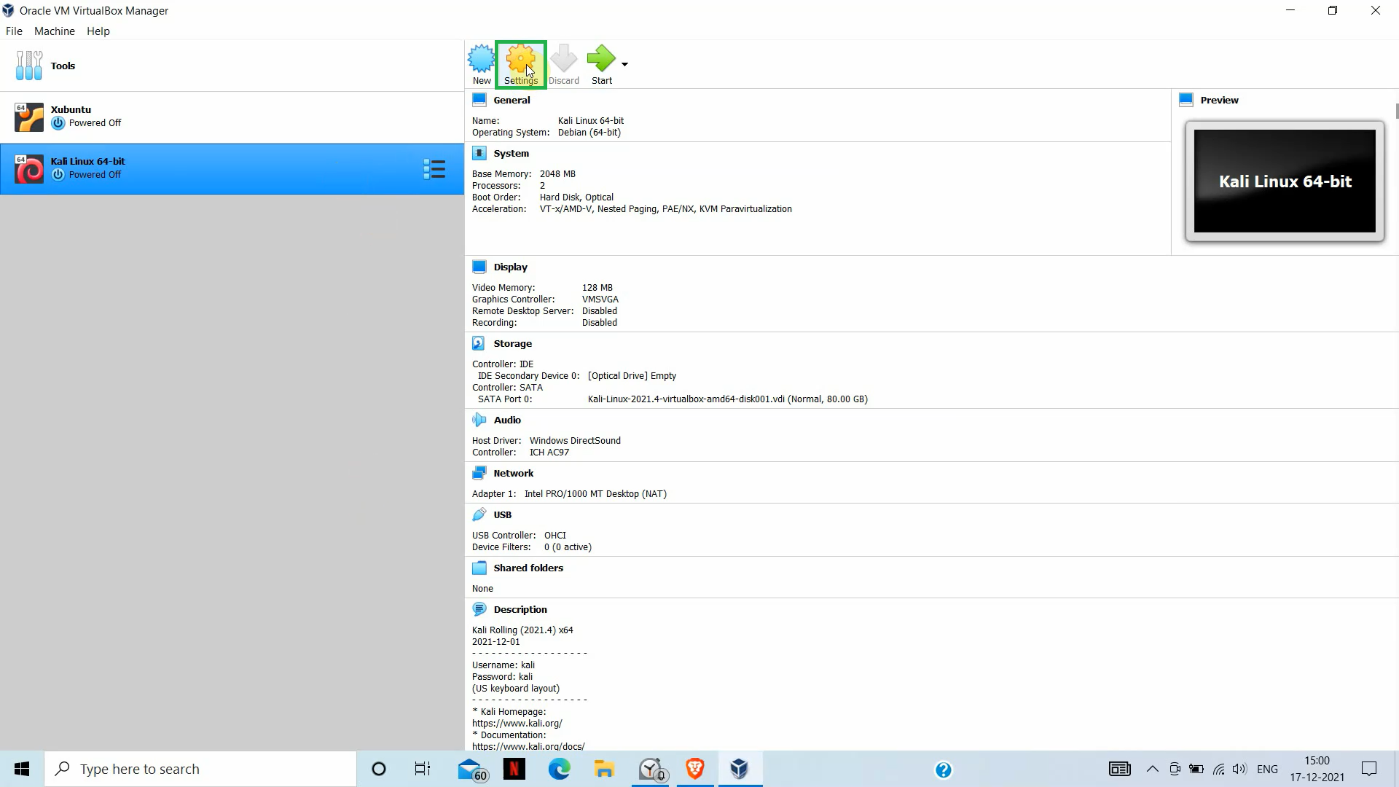Launch Brave browser from taskbar
The width and height of the screenshot is (1399, 787).
tap(694, 769)
